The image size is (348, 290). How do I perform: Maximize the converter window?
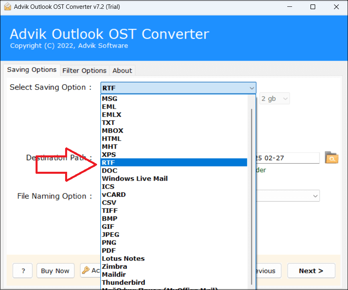[x=313, y=7]
